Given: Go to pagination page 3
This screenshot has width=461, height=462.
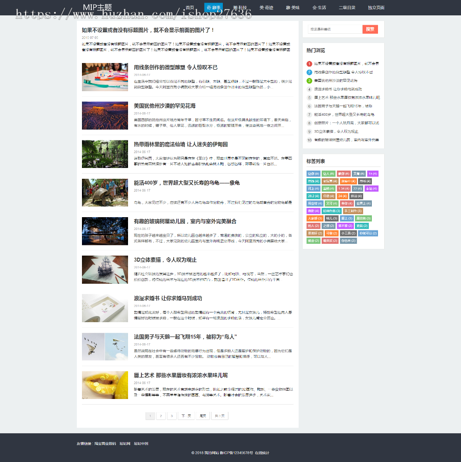Looking at the screenshot, I should coord(172,416).
